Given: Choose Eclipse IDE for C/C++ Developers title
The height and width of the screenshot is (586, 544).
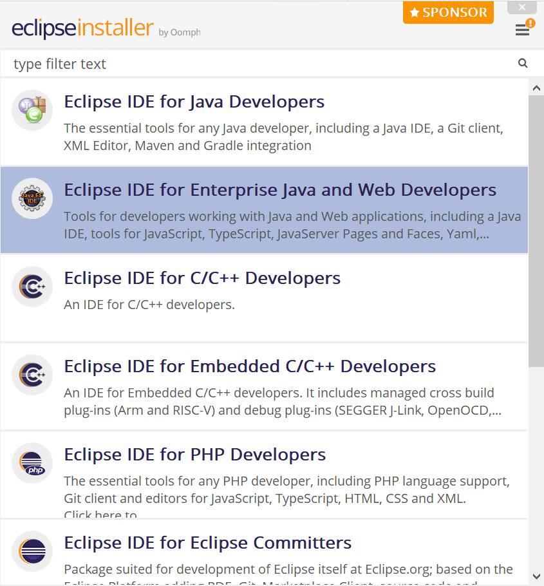Looking at the screenshot, I should tap(202, 278).
